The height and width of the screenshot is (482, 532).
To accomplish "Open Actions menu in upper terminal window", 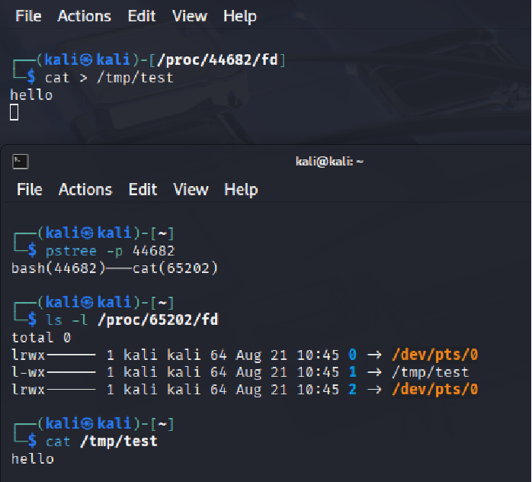I will [x=84, y=16].
